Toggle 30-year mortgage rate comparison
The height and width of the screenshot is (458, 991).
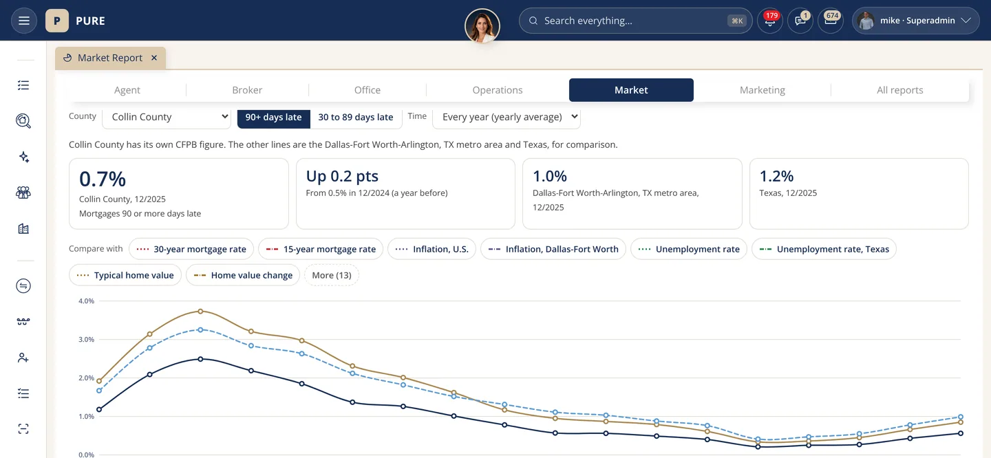(x=191, y=249)
